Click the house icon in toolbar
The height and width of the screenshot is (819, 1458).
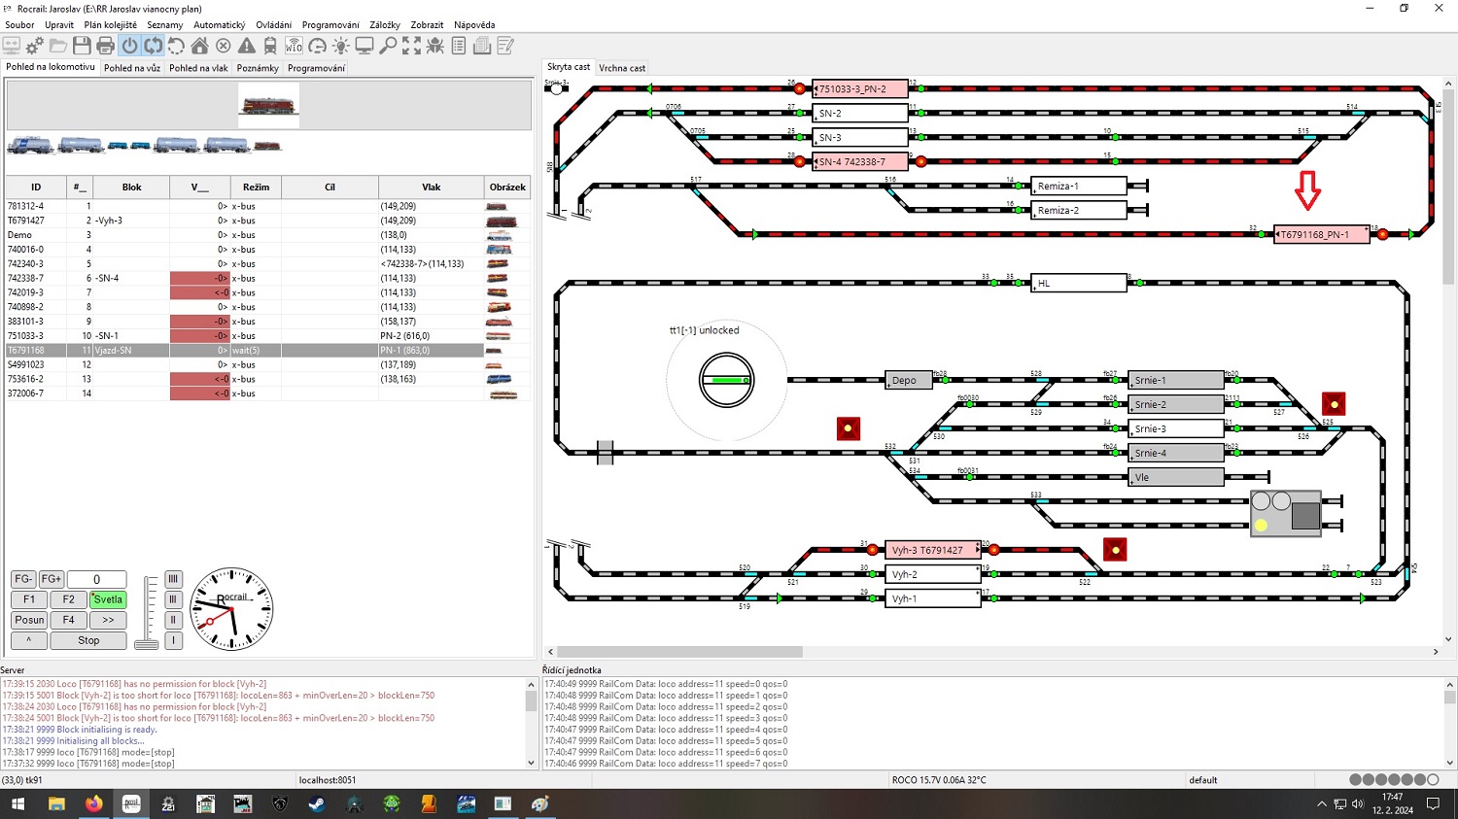(199, 46)
